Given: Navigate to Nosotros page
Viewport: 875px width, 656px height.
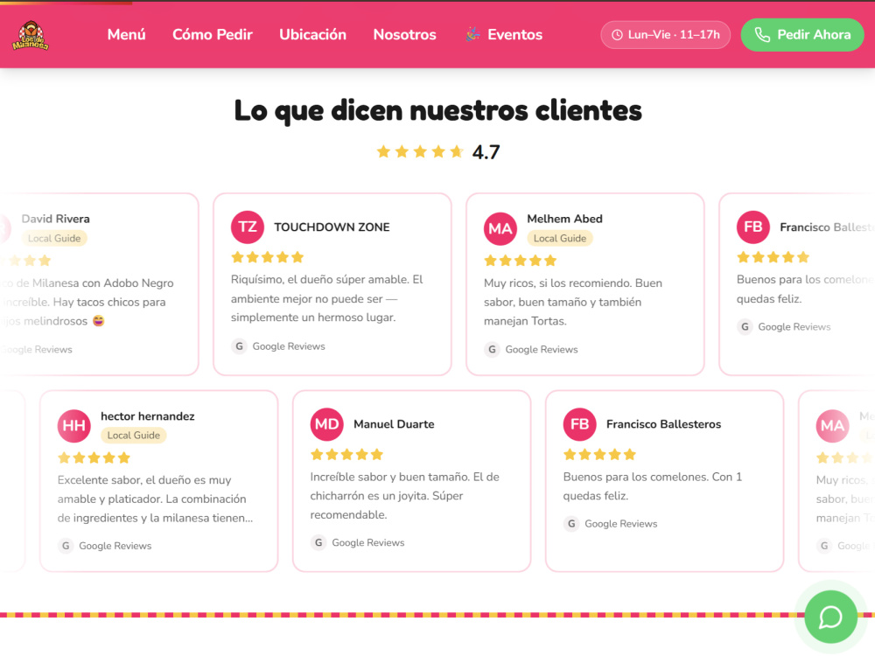Looking at the screenshot, I should [404, 35].
